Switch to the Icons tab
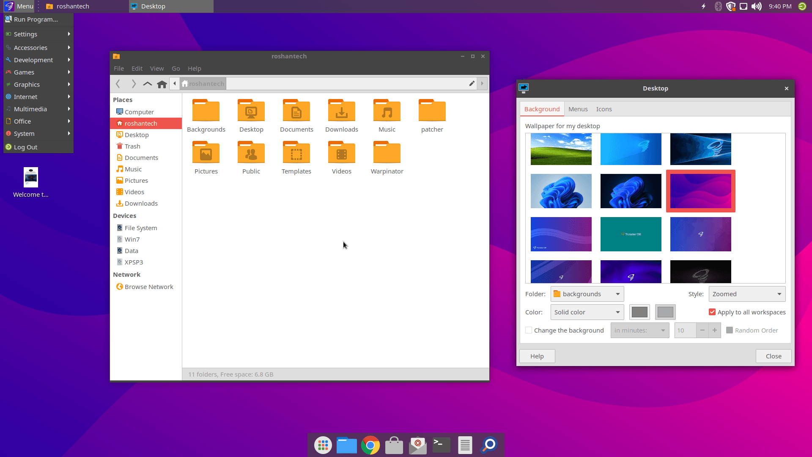Screen dimensions: 812x457 [604, 109]
